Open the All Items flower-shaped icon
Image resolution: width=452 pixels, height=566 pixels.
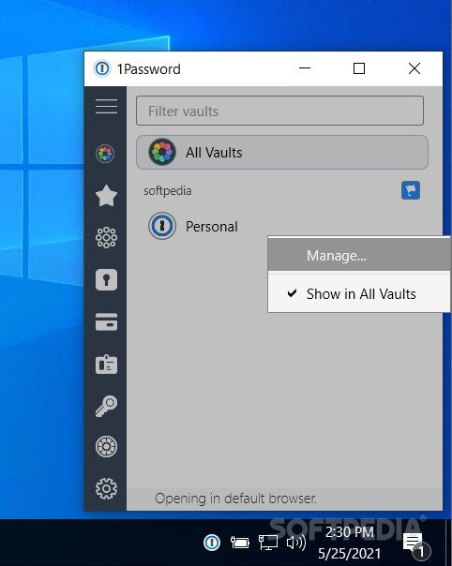pos(106,237)
